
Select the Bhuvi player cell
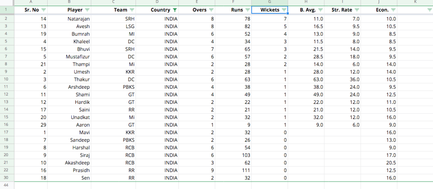69,49
